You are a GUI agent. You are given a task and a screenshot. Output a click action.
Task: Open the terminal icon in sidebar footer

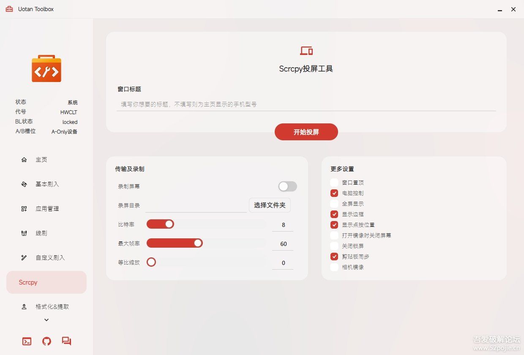[x=27, y=341]
